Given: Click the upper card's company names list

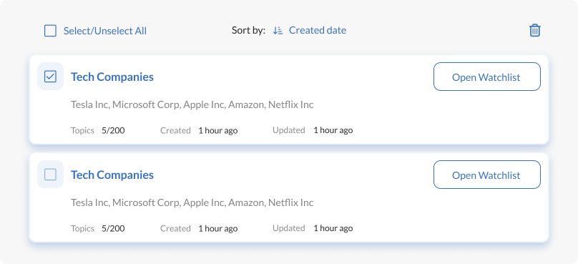Looking at the screenshot, I should (x=192, y=104).
